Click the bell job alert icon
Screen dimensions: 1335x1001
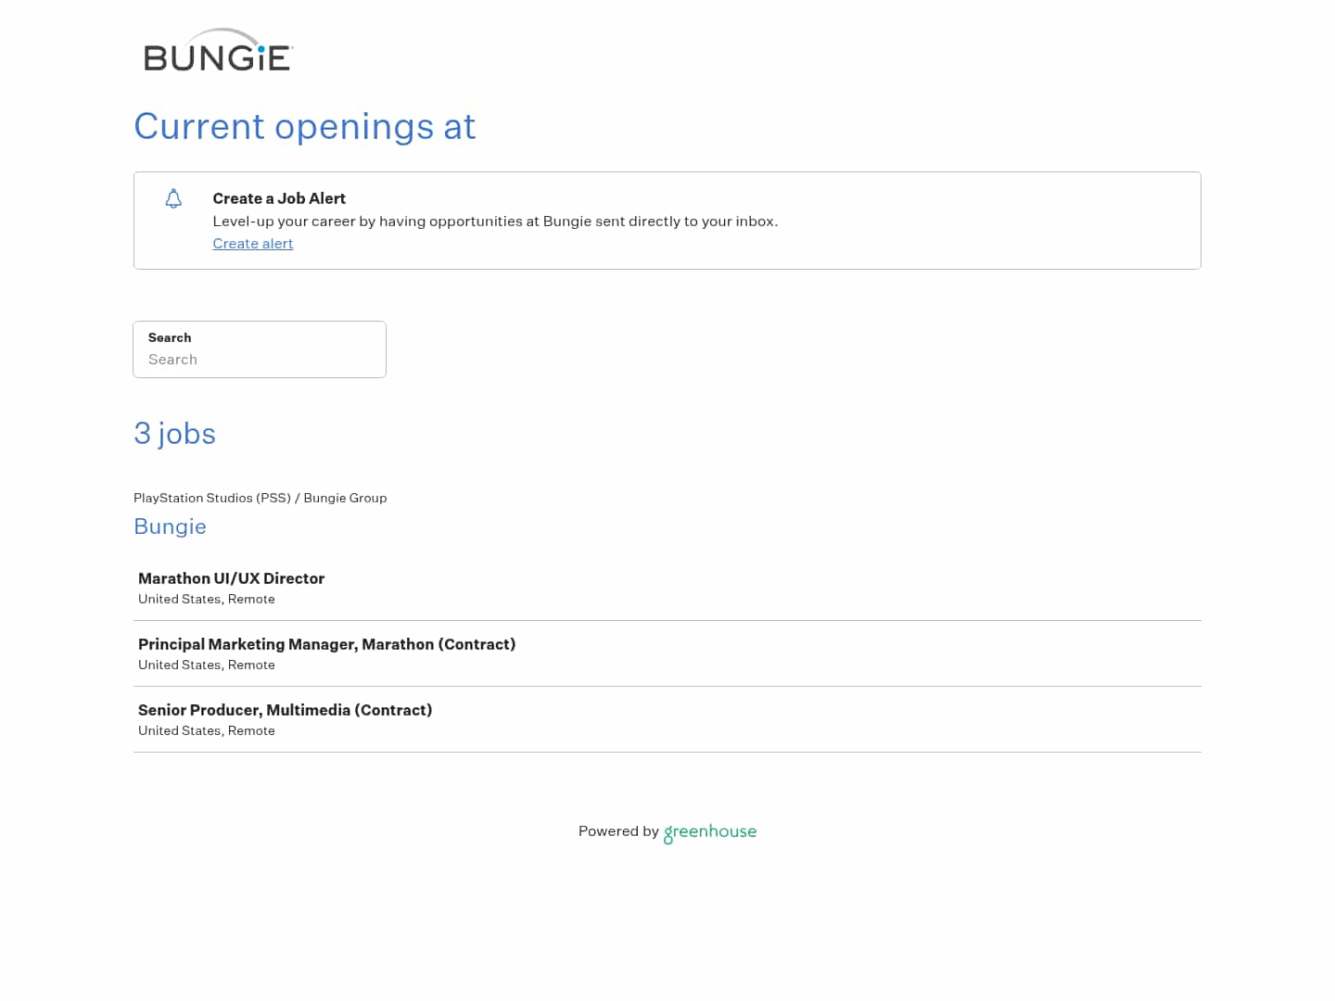(x=173, y=198)
